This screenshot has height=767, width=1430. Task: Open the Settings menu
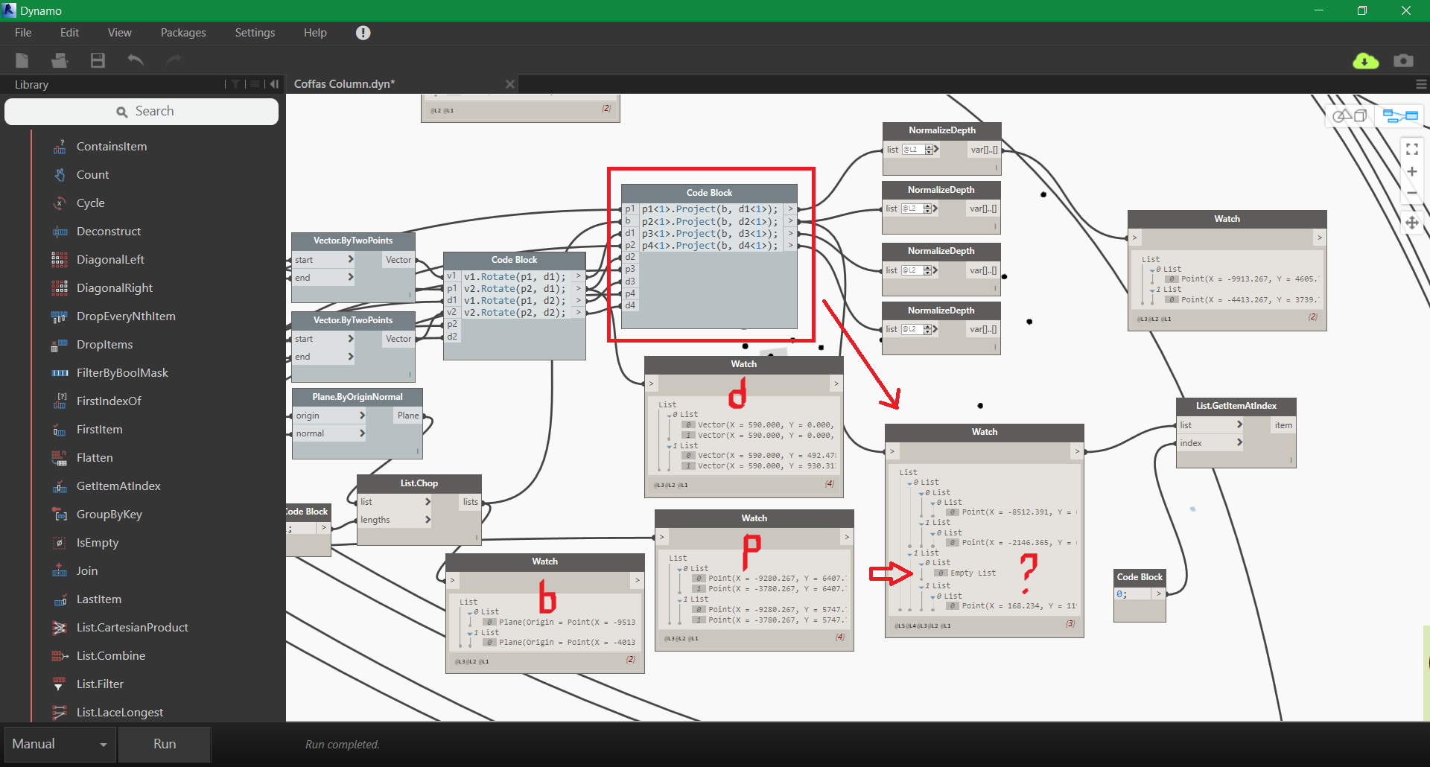pos(255,33)
